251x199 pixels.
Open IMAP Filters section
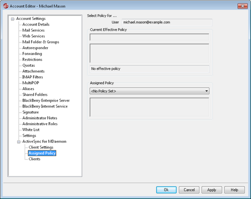click(x=32, y=77)
